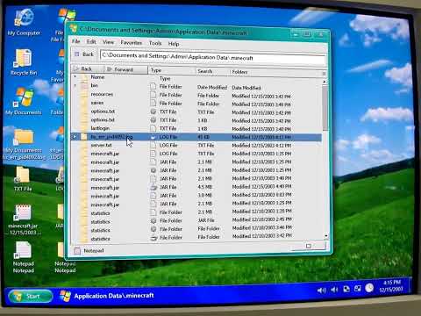
Task: Select the TXT File desktop icon
Action: click(23, 178)
